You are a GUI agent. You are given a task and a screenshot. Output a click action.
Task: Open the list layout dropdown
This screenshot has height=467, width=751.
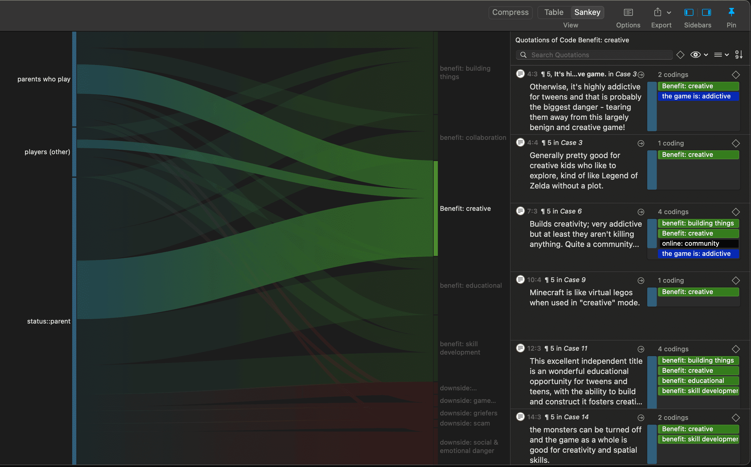click(x=721, y=55)
